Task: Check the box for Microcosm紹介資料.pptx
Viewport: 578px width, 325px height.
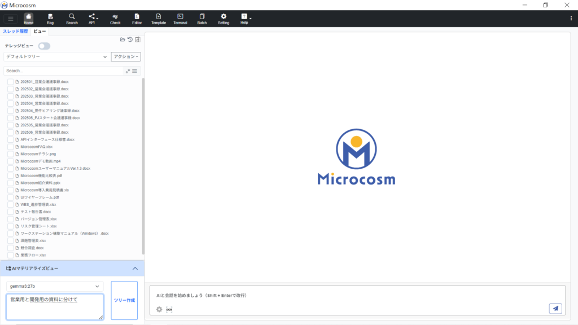Action: 10,183
